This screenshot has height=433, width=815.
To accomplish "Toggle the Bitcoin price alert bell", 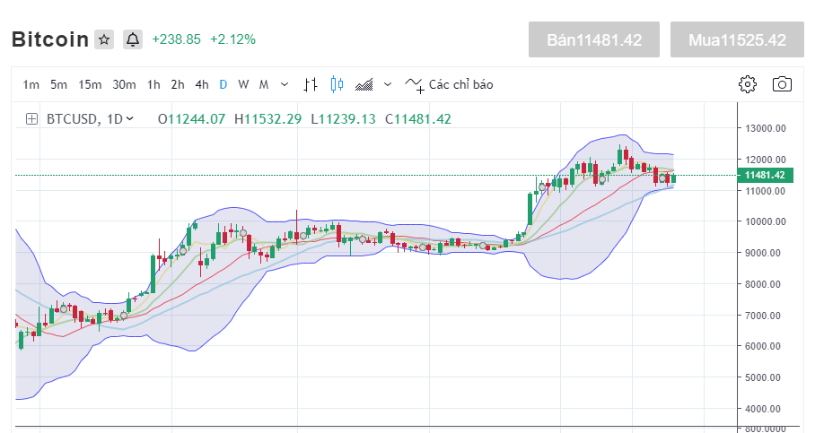I will coord(133,39).
